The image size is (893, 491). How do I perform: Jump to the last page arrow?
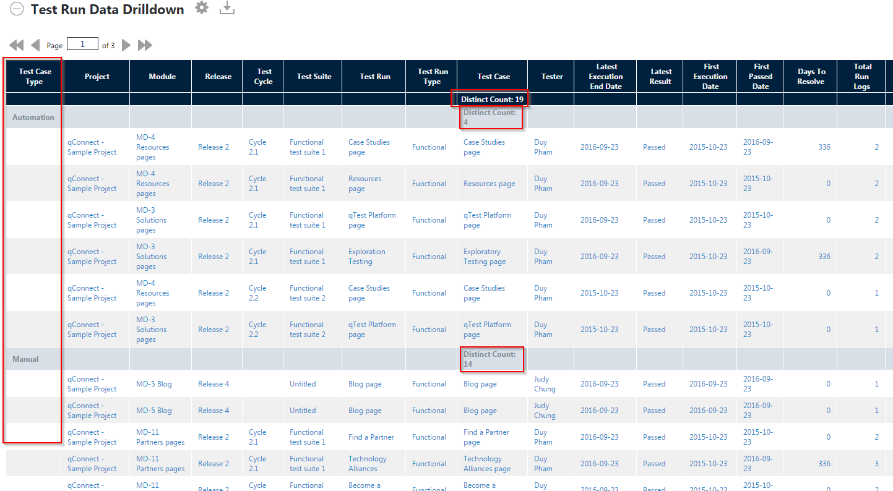point(145,45)
